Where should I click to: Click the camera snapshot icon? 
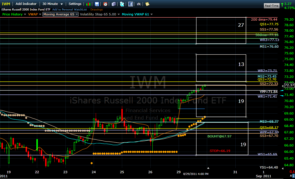point(139,4)
